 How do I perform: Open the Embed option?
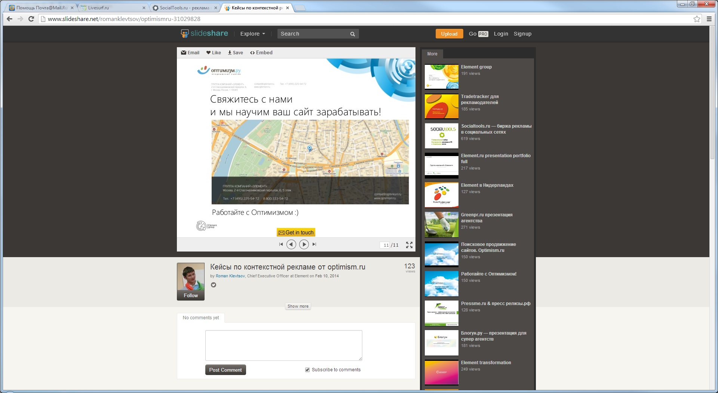[x=261, y=53]
